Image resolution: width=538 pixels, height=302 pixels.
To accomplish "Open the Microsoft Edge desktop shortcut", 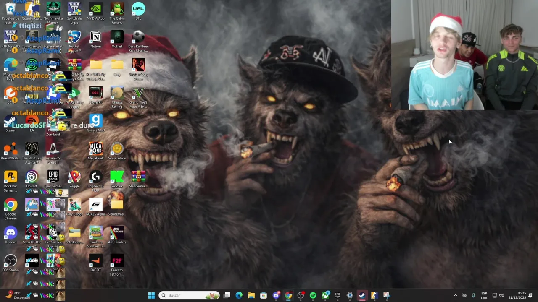I will point(11,69).
